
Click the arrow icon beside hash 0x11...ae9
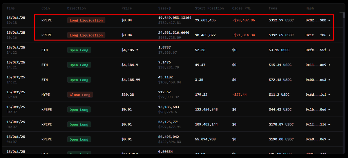(x=329, y=65)
